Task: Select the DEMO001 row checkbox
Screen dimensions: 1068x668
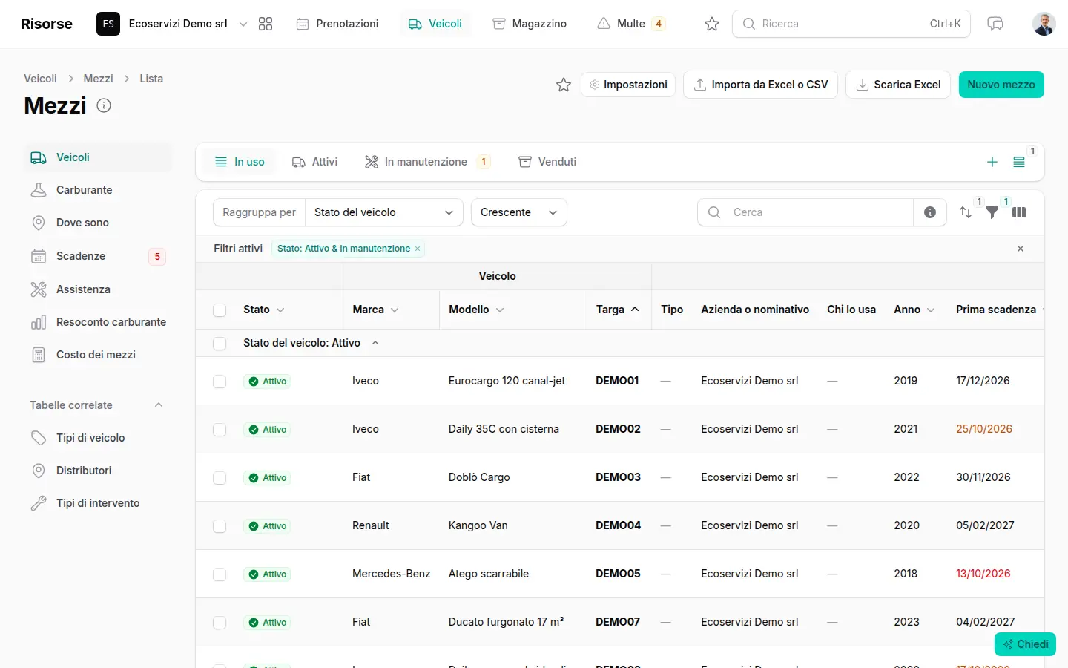Action: (x=220, y=382)
